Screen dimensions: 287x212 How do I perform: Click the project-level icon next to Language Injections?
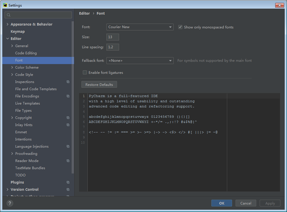(x=68, y=147)
